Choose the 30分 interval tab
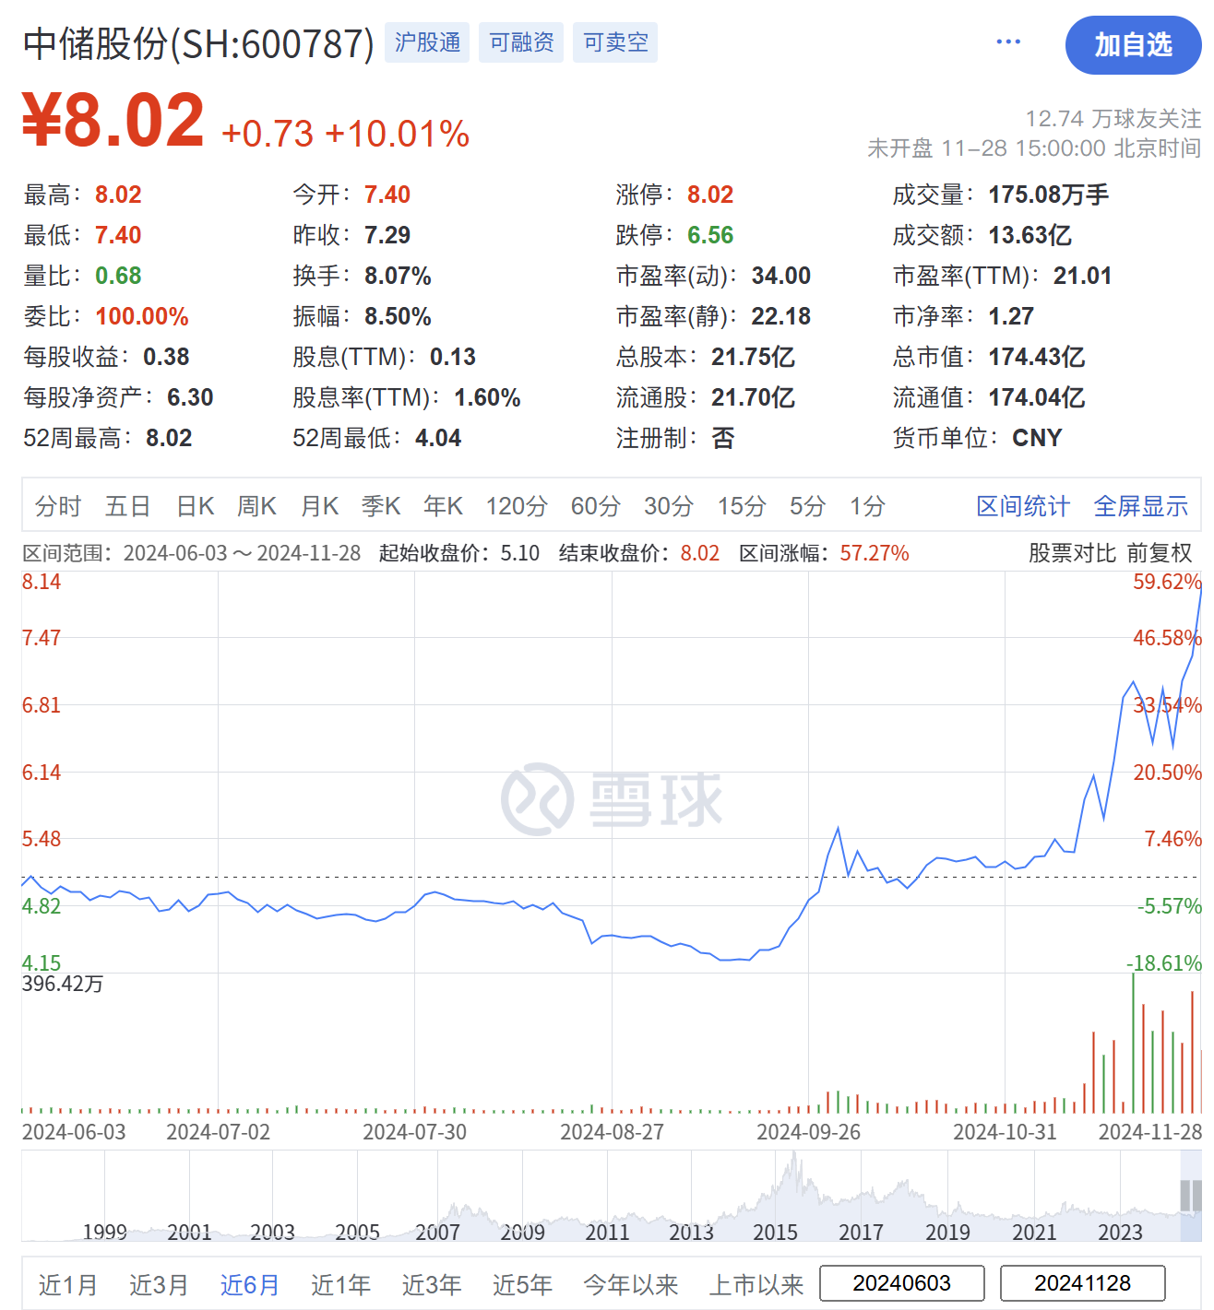The height and width of the screenshot is (1310, 1214). (669, 506)
